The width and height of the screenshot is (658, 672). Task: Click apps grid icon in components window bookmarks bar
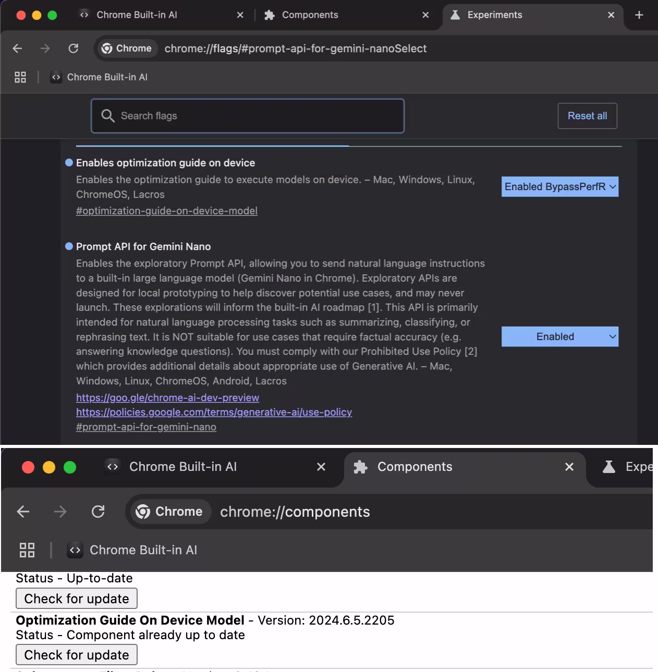27,550
